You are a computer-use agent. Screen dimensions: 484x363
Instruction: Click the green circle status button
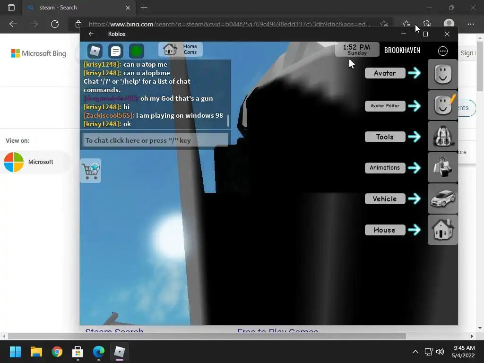click(137, 51)
